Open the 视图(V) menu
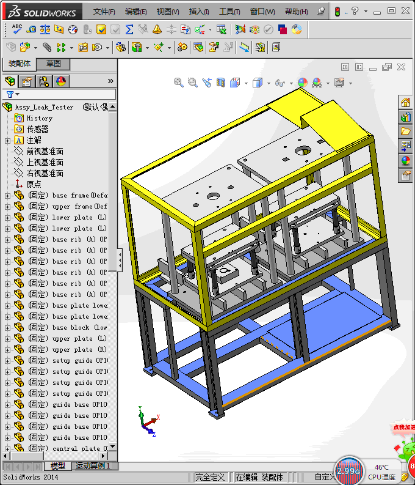 168,12
